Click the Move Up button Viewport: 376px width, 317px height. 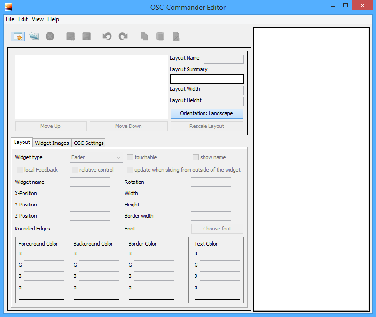[51, 126]
